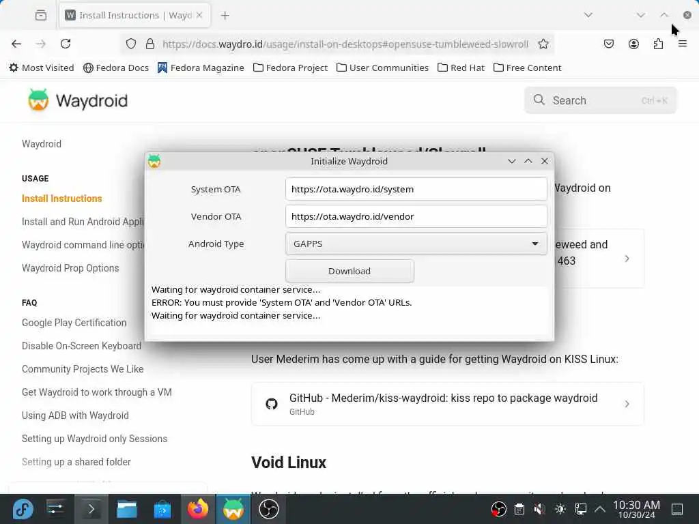Open the Red Hat bookmark folder
699x524 pixels.
click(461, 68)
